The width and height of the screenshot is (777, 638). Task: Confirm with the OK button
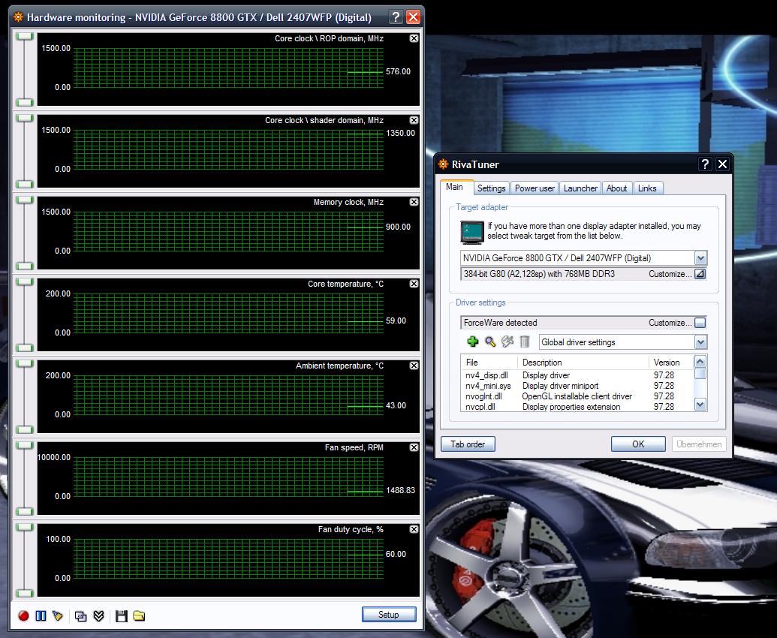[638, 444]
